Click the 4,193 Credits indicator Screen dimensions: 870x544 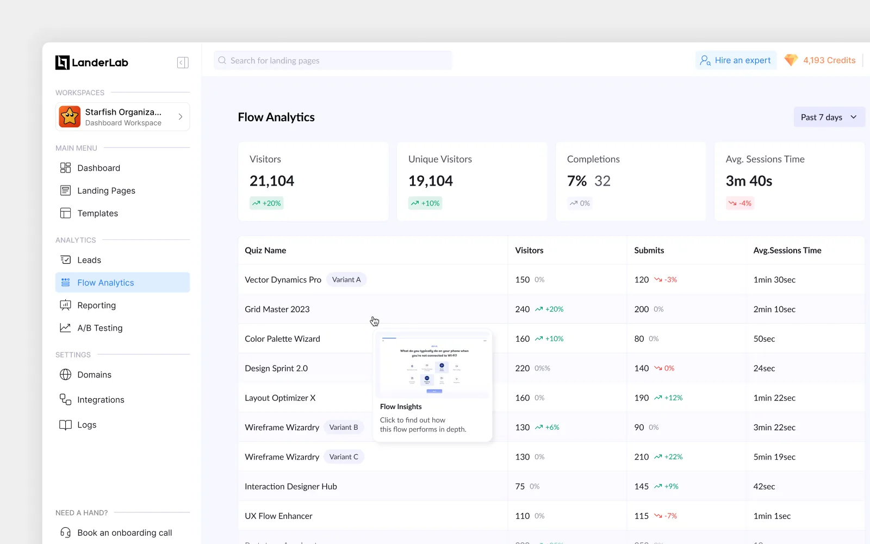click(x=820, y=60)
